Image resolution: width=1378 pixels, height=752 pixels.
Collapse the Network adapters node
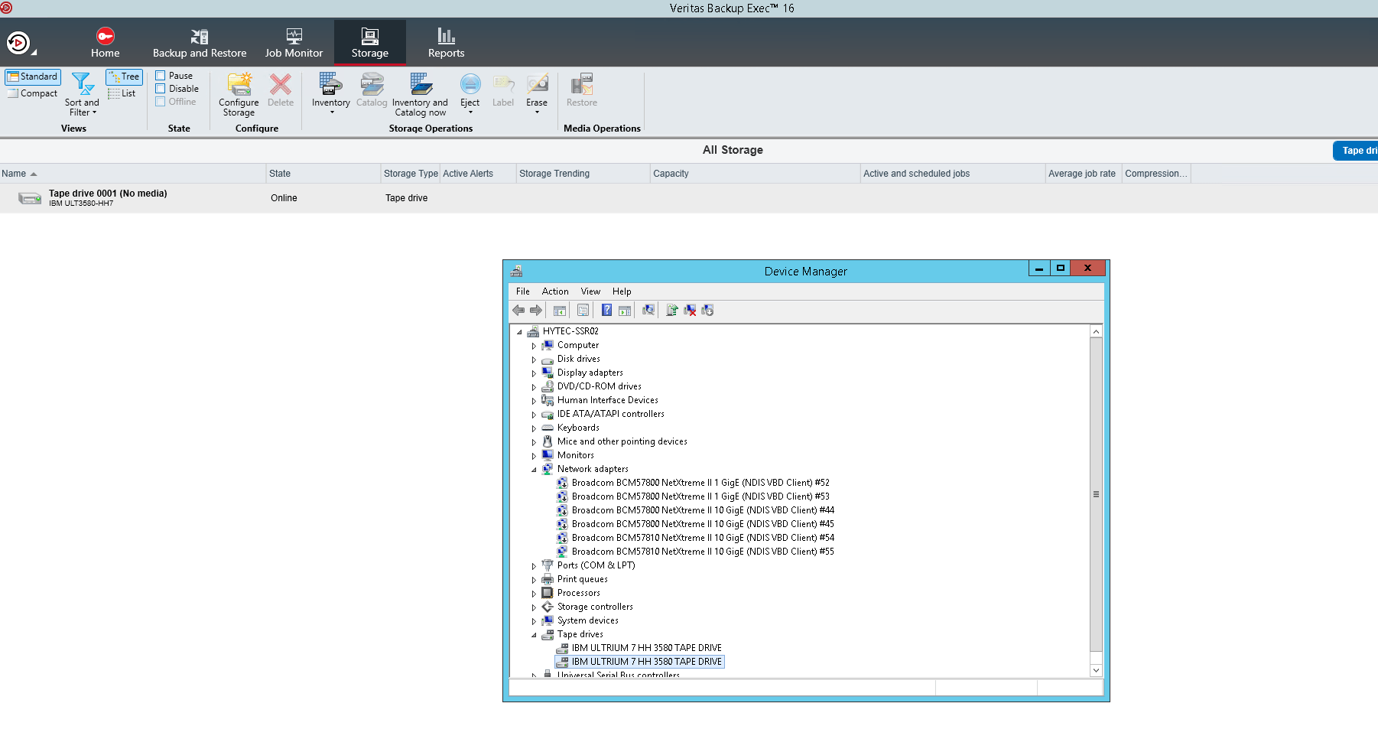[x=534, y=470]
